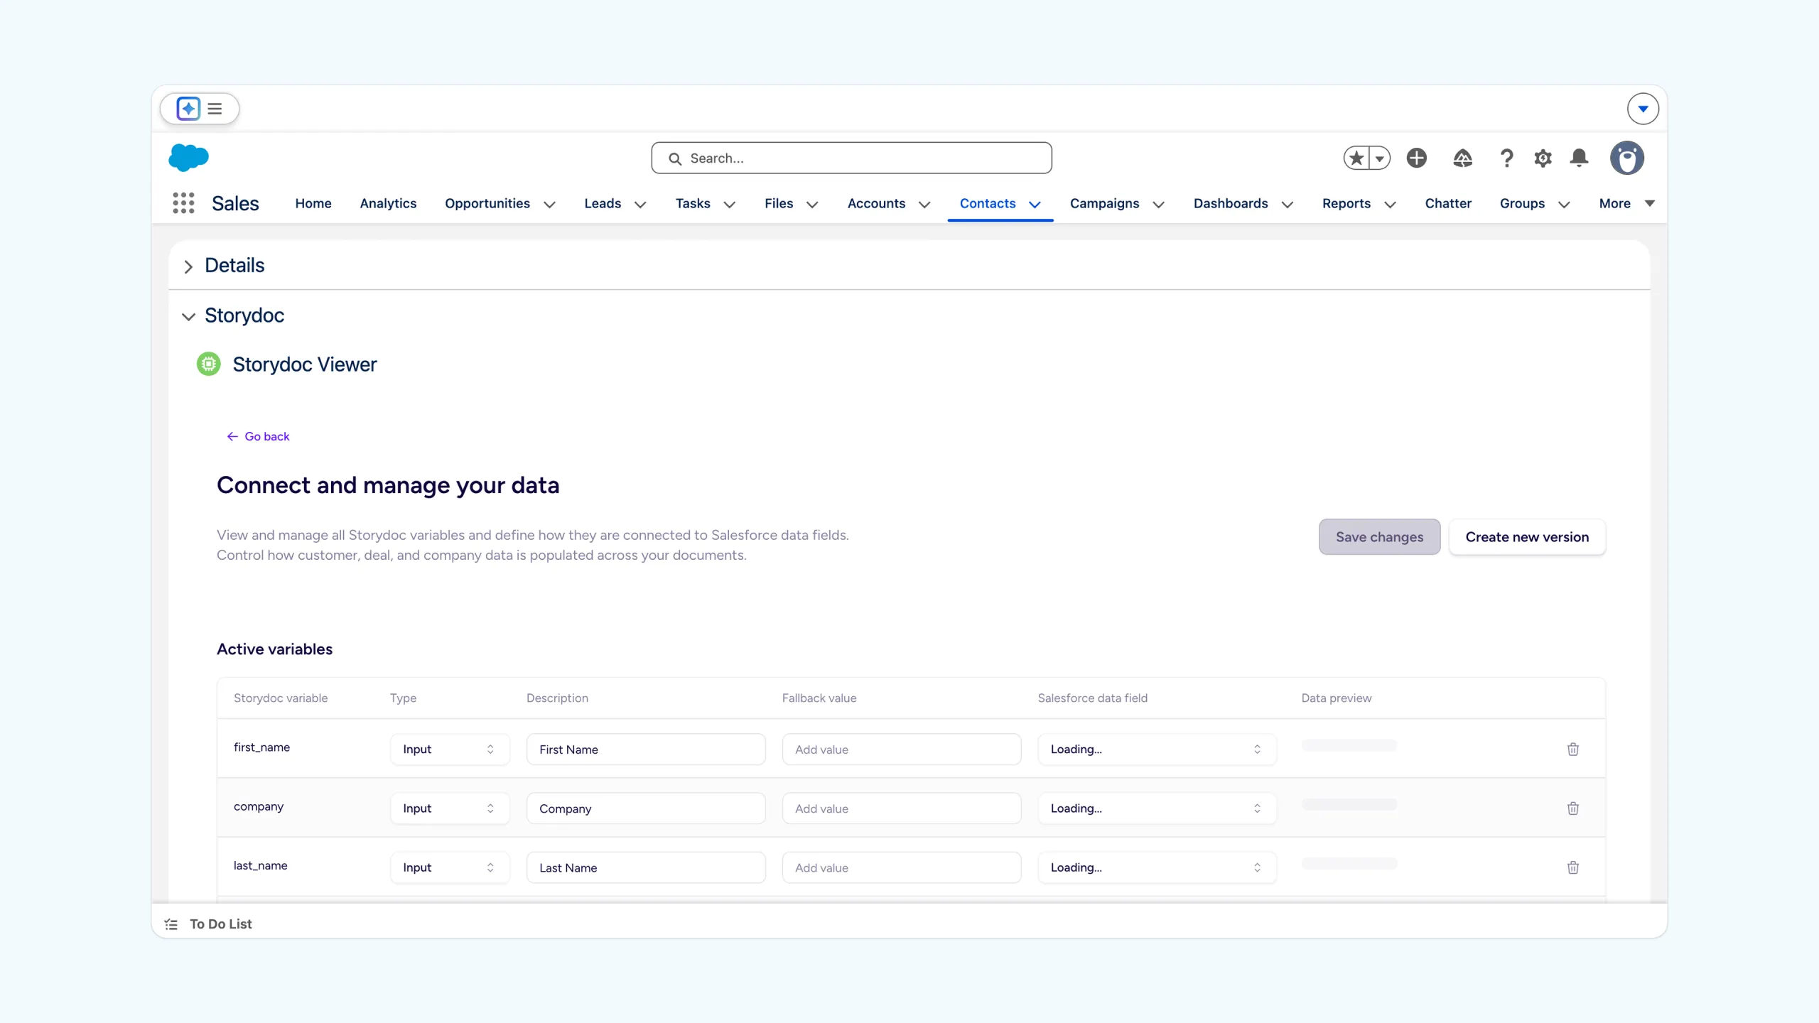Open Salesforce data field dropdown for company
The width and height of the screenshot is (1819, 1023).
(x=1157, y=808)
